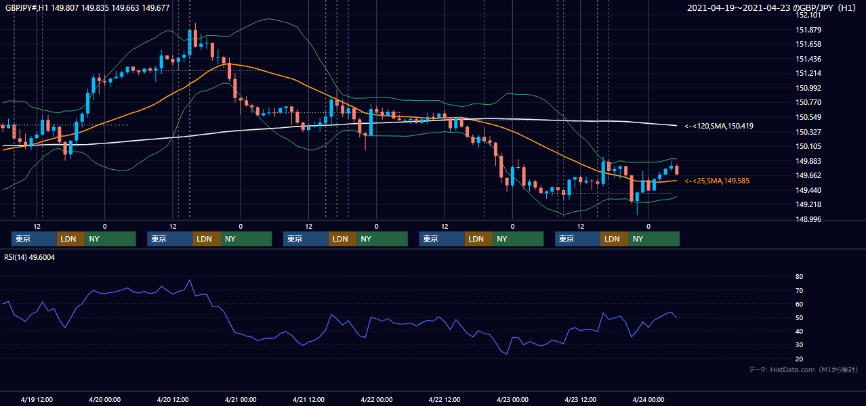Click the 東京 session block for 4/21
This screenshot has height=406, width=866.
point(306,239)
